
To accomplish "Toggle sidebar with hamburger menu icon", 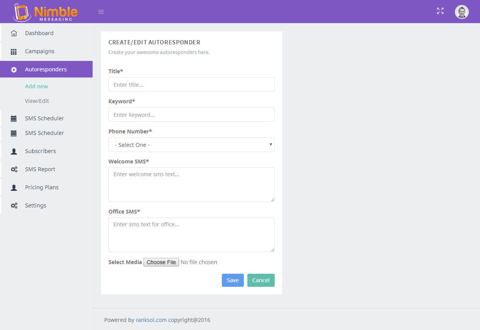I will [x=101, y=12].
